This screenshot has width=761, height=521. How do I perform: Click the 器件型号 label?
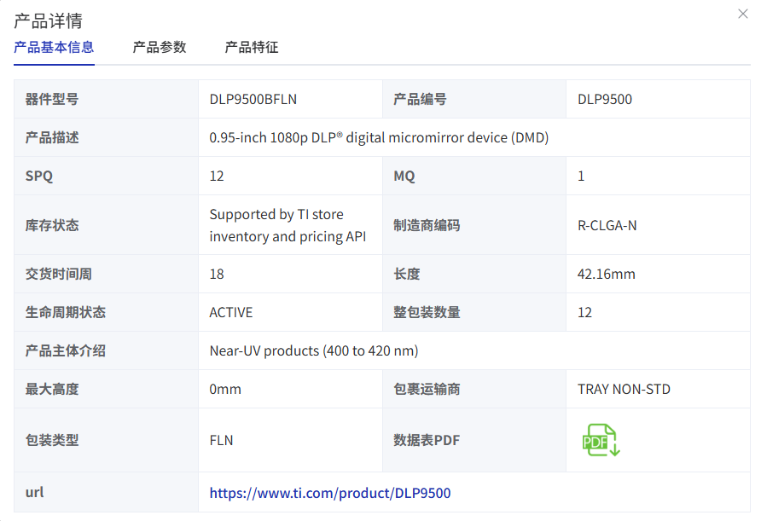pos(52,100)
